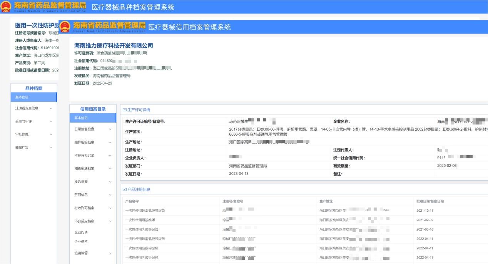Click the 医疗器械品种档案管理系统 title
This screenshot has width=488, height=264.
[133, 7]
